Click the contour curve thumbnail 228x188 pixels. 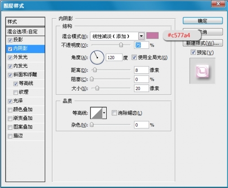pos(97,113)
